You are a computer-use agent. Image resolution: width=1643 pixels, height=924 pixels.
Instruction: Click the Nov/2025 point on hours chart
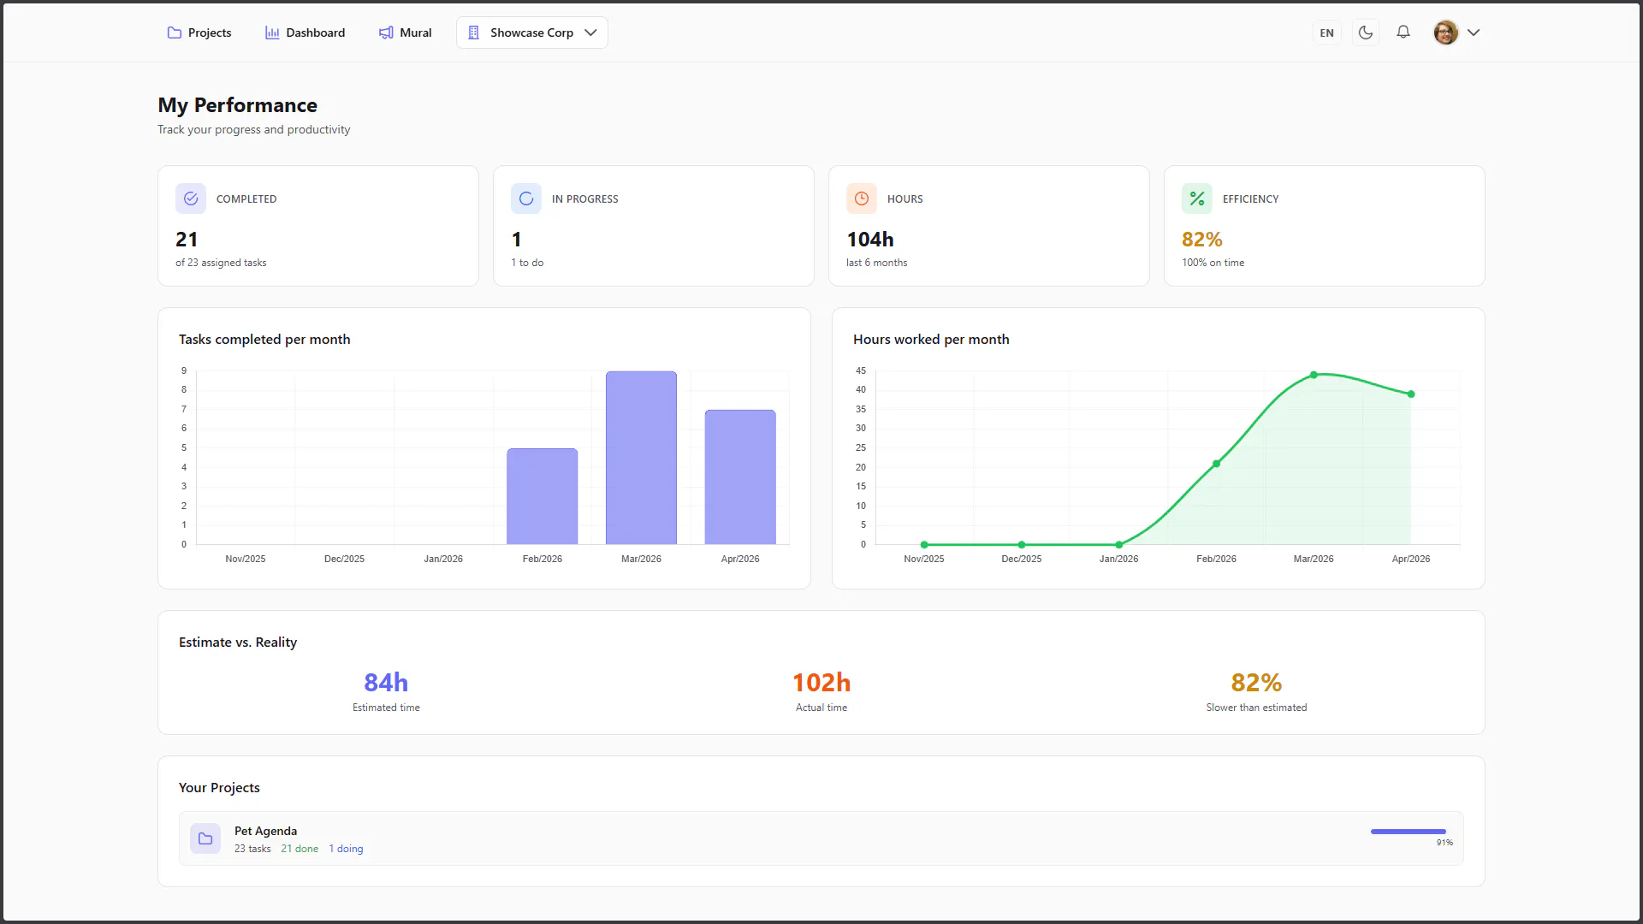[924, 544]
